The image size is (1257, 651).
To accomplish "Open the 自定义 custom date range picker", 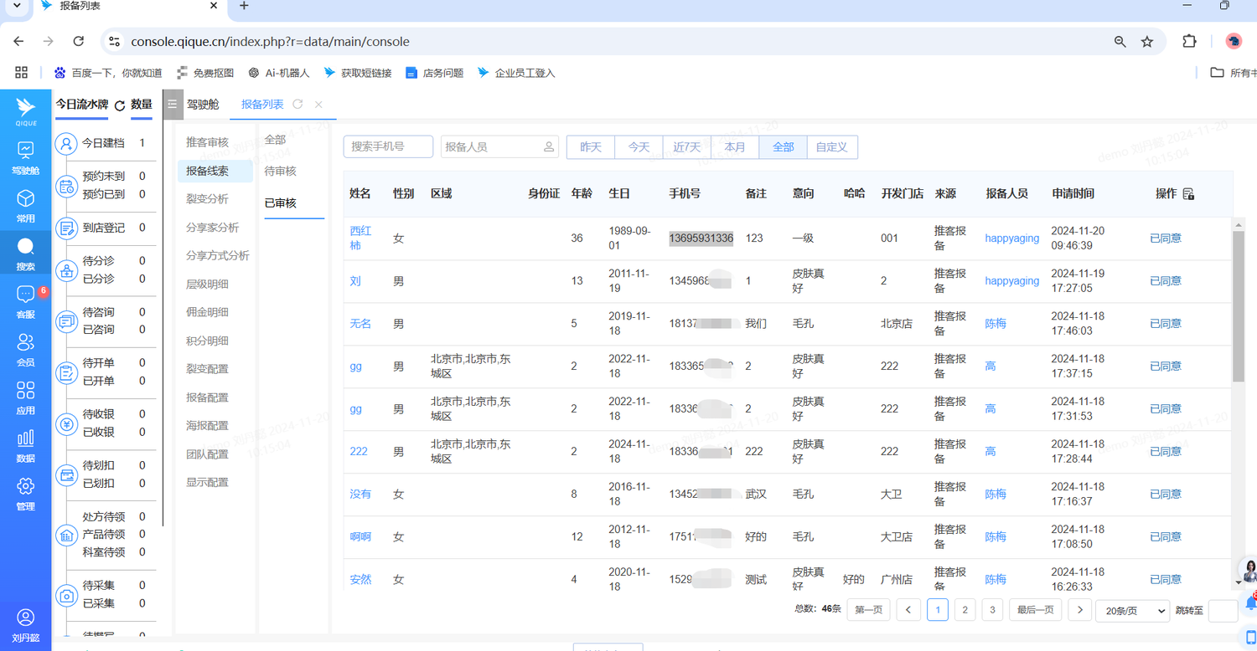I will [x=831, y=147].
